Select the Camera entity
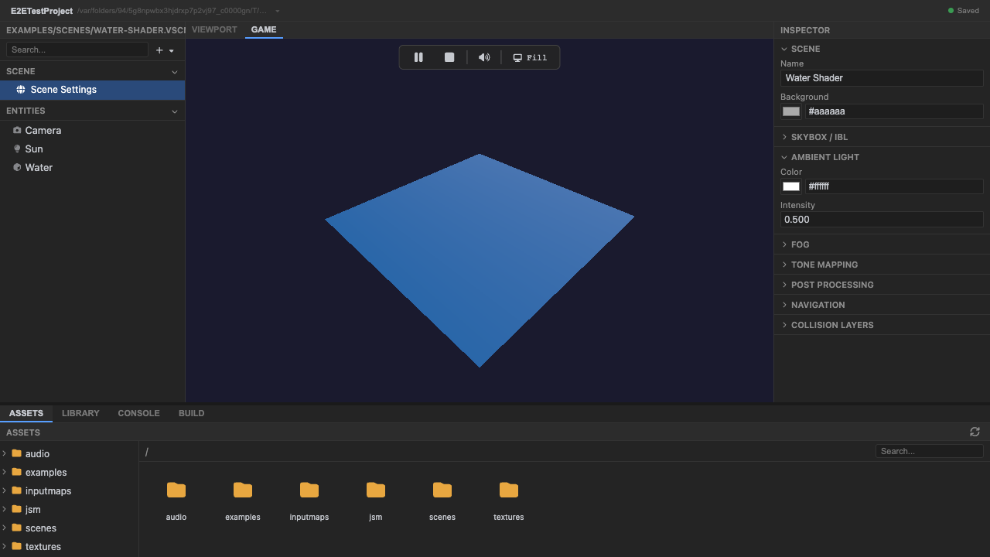The width and height of the screenshot is (990, 557). point(93,131)
